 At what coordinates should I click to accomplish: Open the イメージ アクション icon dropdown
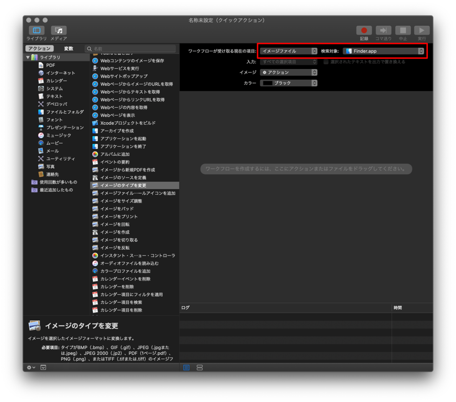tap(289, 72)
